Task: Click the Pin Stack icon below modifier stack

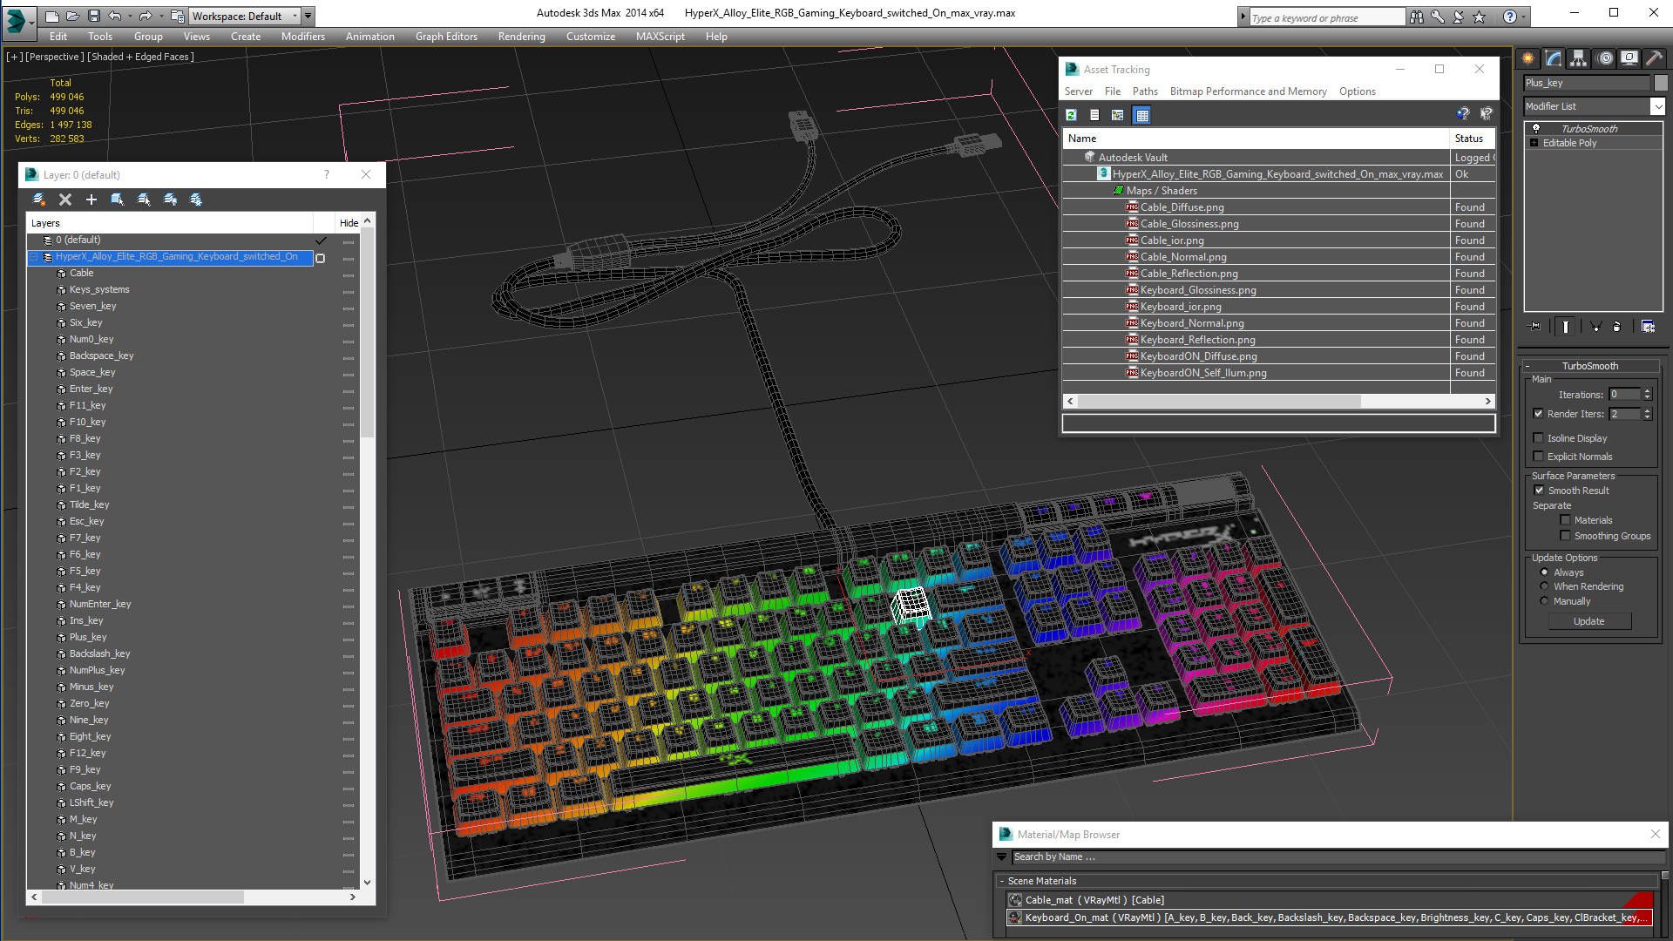Action: coord(1535,327)
